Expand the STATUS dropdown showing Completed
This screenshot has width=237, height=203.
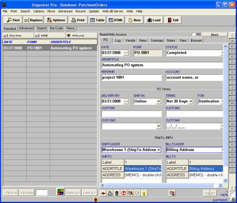pos(222,53)
